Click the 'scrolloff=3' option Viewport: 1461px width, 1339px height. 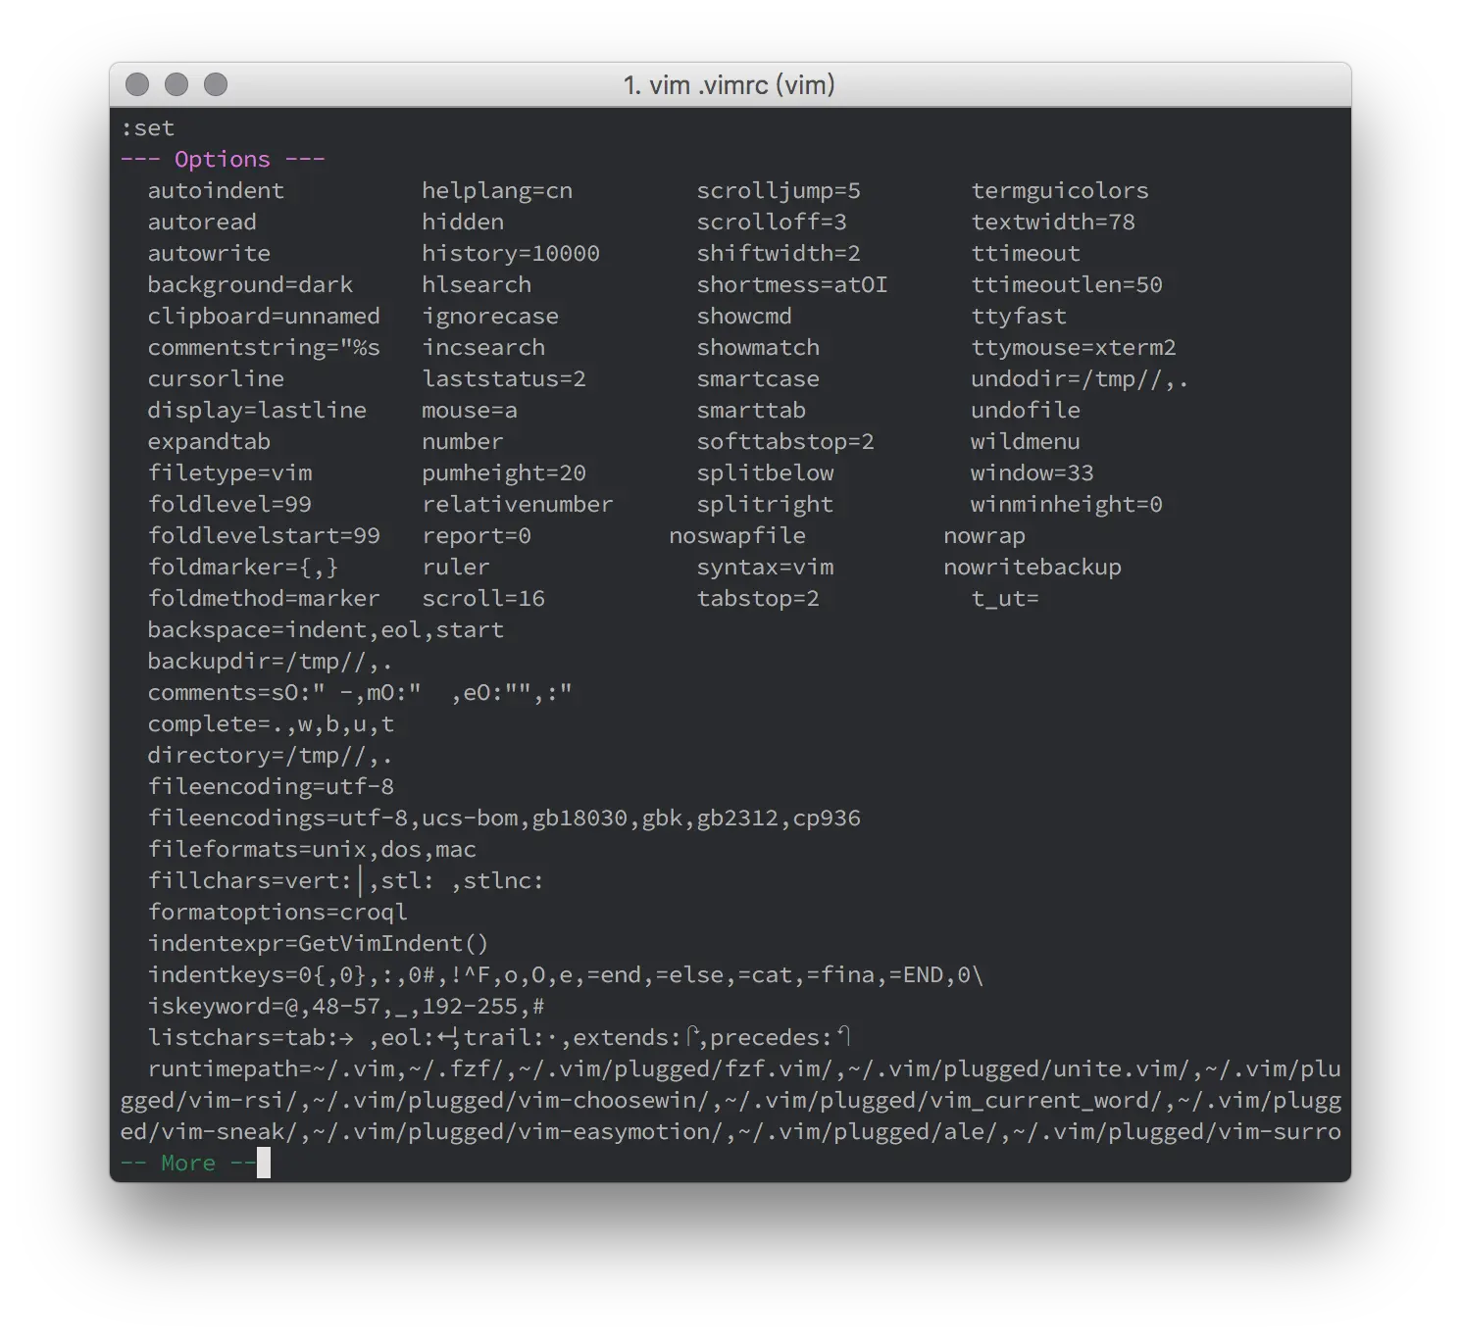click(x=772, y=223)
